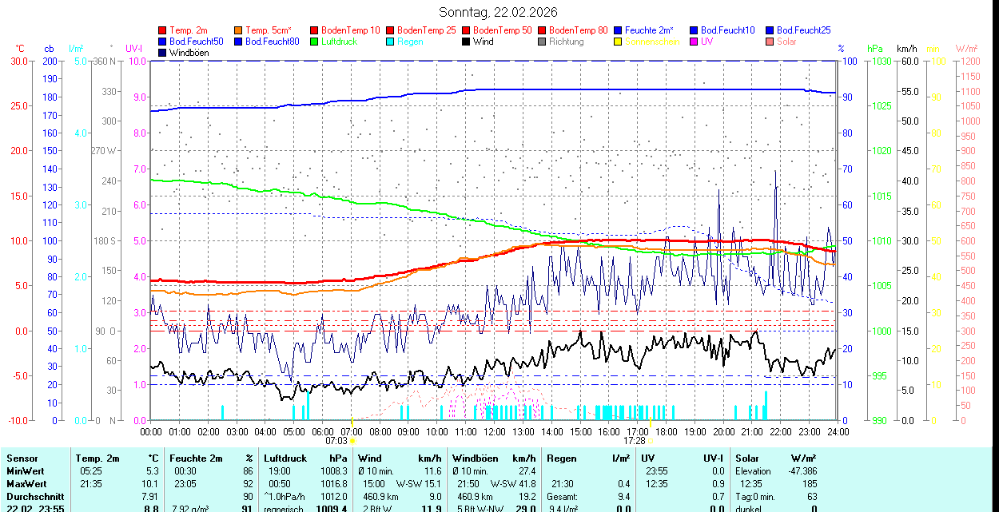This screenshot has width=999, height=512.
Task: Click the BodenTemp 10 legend label
Action: coord(350,30)
